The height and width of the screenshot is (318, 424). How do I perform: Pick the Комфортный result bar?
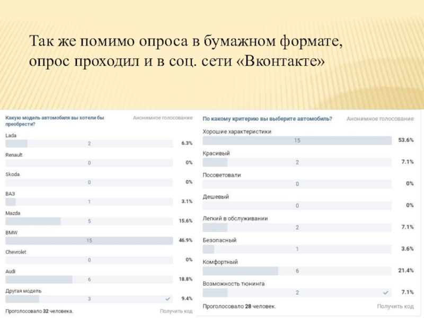[x=297, y=271]
